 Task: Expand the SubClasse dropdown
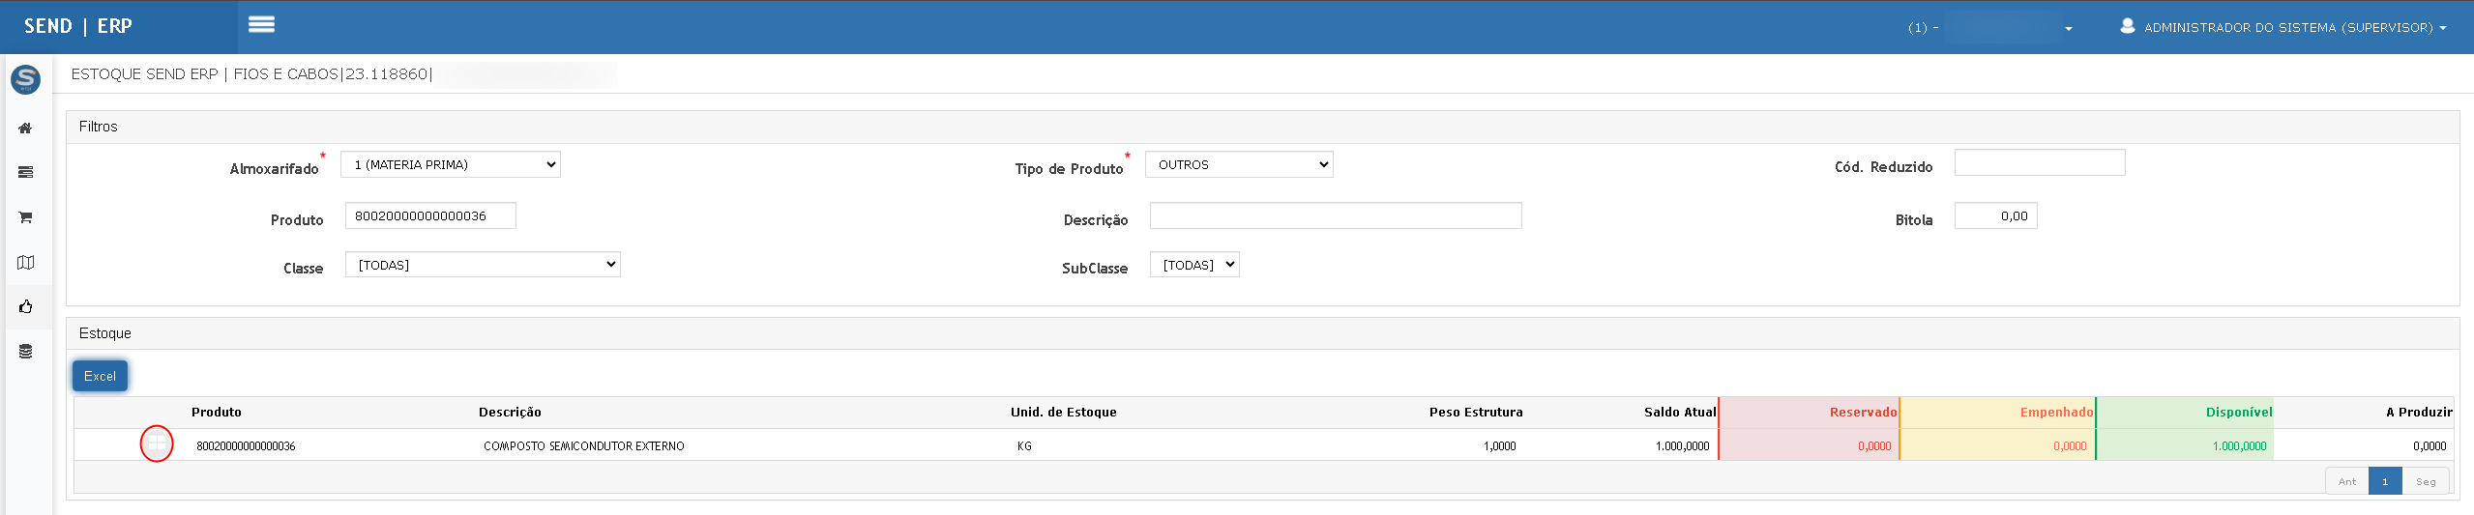[x=1194, y=265]
